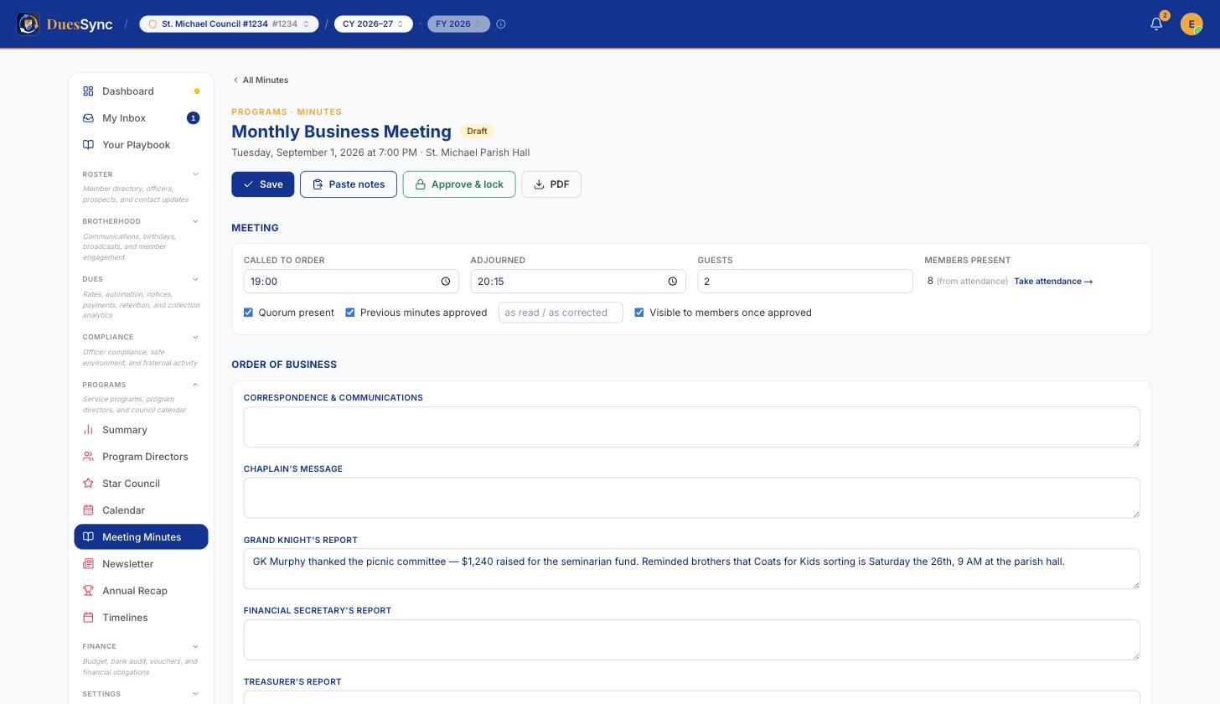Go to Dashboard in the sidebar
Image resolution: width=1220 pixels, height=704 pixels.
pos(141,91)
